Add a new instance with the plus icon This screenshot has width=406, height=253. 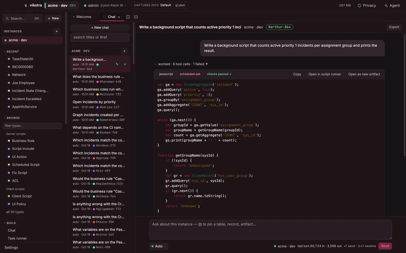57,31
